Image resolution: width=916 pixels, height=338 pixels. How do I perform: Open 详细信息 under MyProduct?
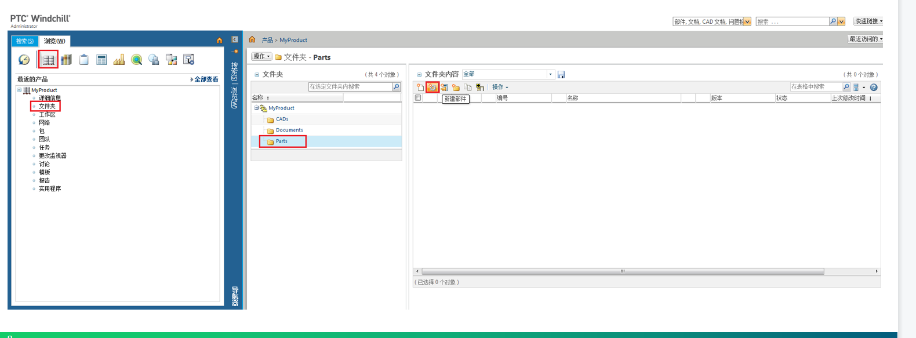[x=50, y=98]
